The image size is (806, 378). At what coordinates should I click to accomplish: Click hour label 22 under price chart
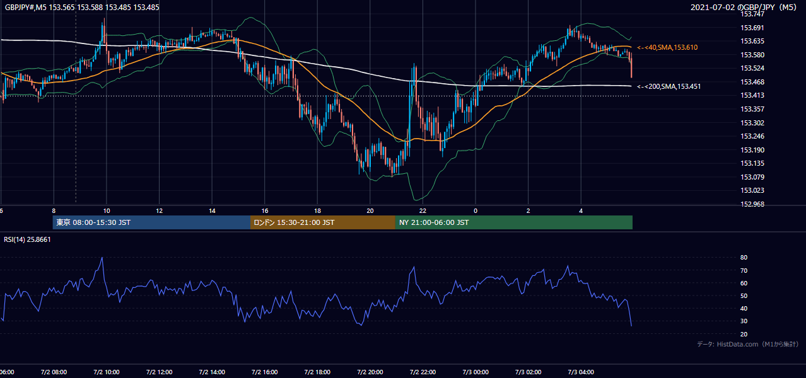423,211
